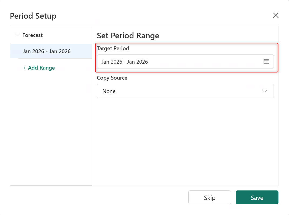289x215 pixels.
Task: Open the Copy Source combo box
Action: [185, 91]
